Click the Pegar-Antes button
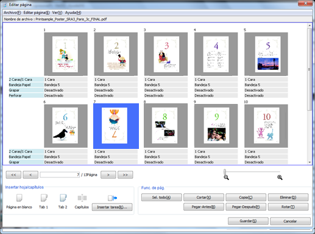Screen dimensions: 315x234 (204, 207)
